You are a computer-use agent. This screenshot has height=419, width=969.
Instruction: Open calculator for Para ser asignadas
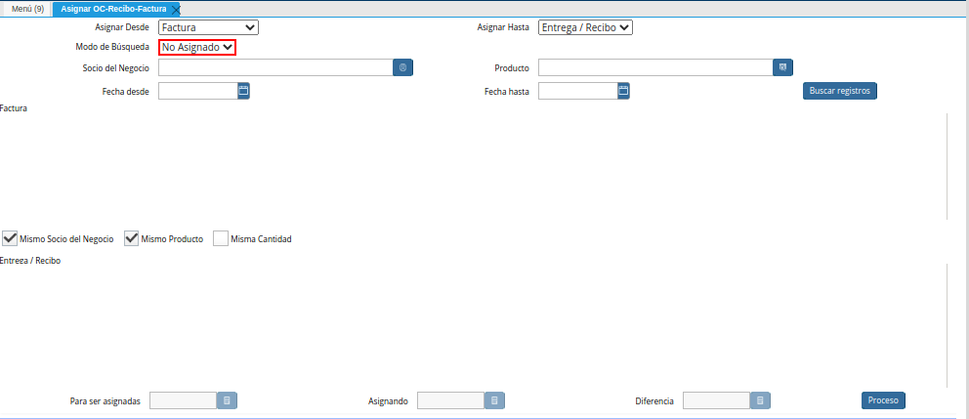pyautogui.click(x=227, y=400)
